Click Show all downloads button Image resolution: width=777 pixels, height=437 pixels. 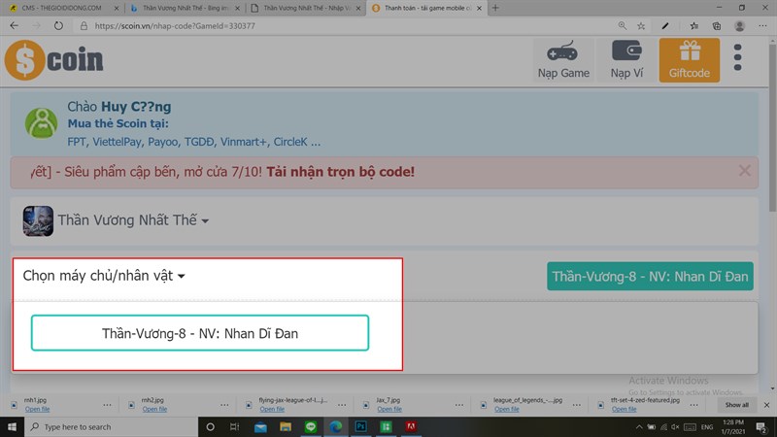[736, 405]
